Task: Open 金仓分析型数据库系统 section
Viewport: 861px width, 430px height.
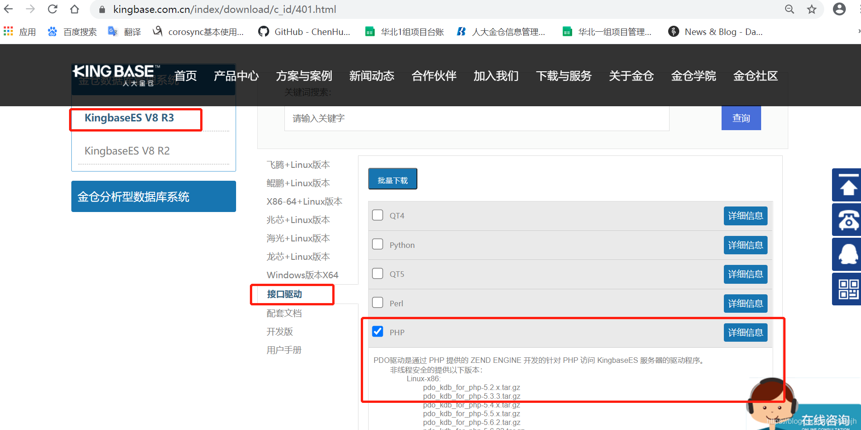Action: tap(154, 196)
